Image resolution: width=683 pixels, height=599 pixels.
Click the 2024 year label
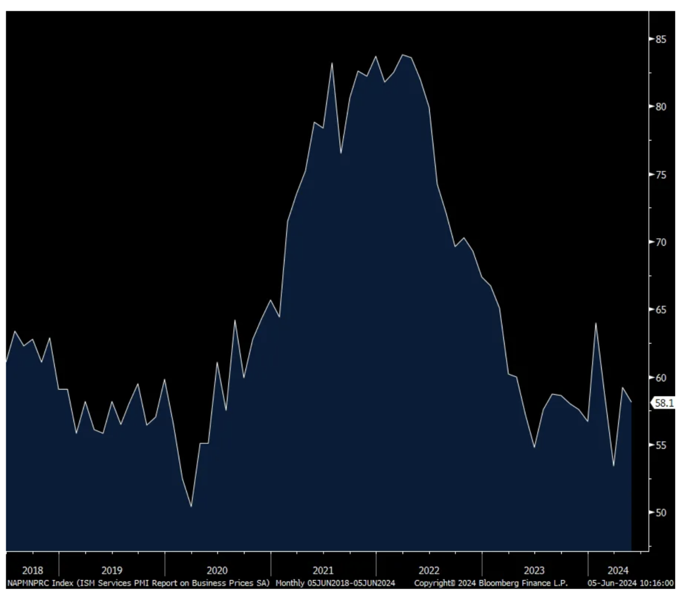618,570
